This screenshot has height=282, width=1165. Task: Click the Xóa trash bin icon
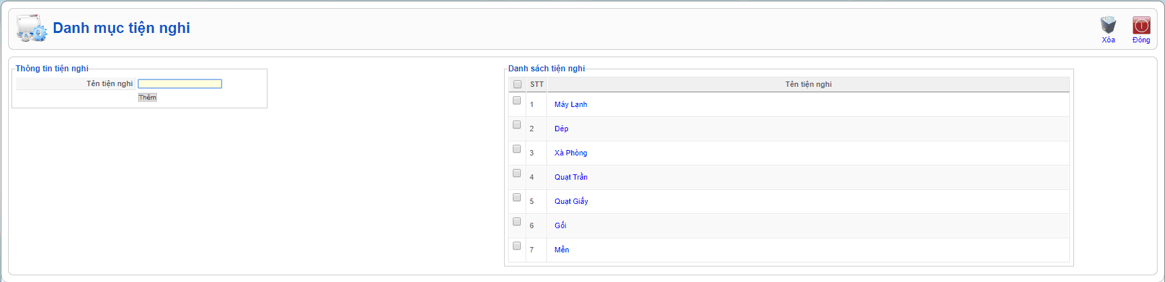pyautogui.click(x=1108, y=26)
